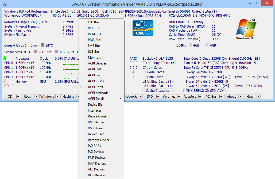This screenshot has height=179, width=275.
Task: Open USB Names menu entry
Action: (101, 122)
